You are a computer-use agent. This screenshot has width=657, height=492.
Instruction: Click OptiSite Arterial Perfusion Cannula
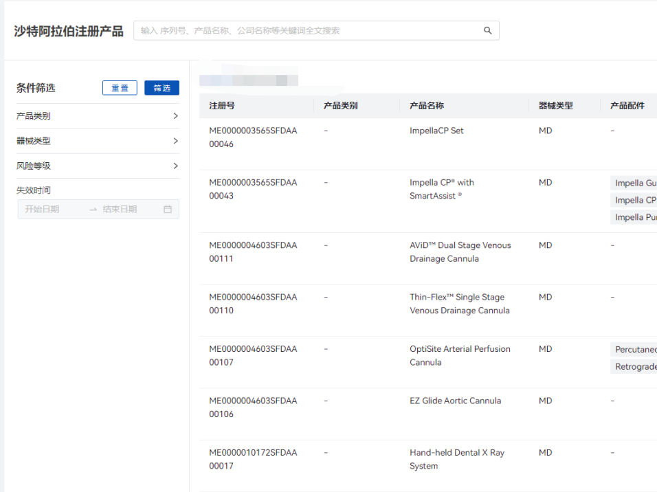tap(460, 356)
